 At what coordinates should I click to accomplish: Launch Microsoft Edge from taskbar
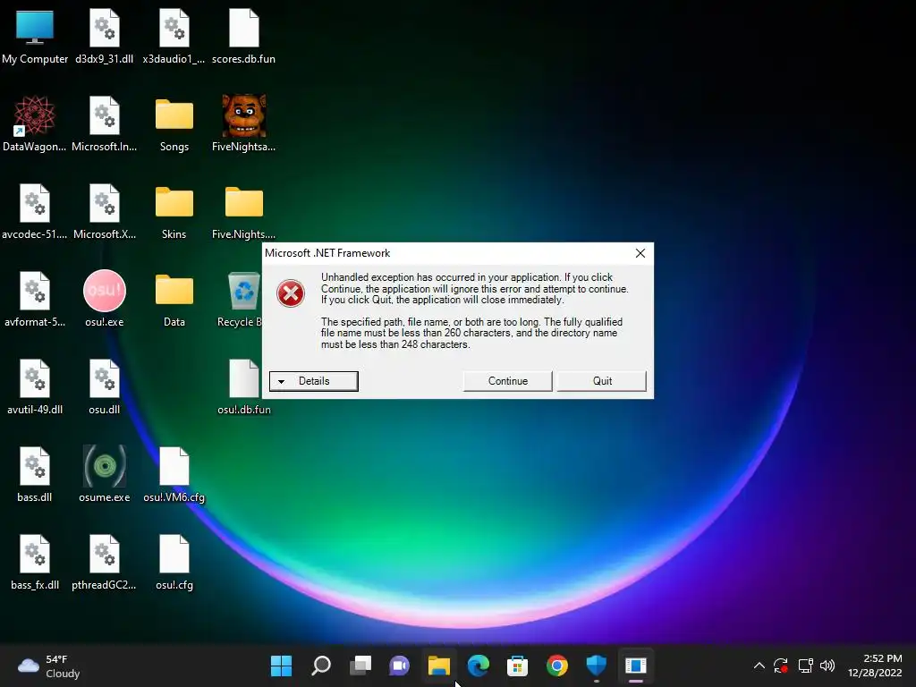tap(479, 666)
